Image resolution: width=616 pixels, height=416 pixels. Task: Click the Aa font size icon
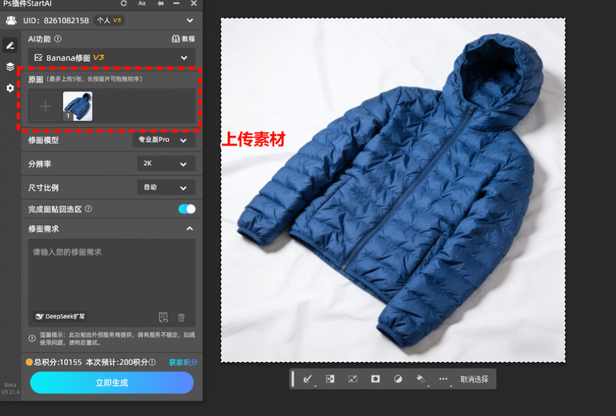[x=142, y=4]
